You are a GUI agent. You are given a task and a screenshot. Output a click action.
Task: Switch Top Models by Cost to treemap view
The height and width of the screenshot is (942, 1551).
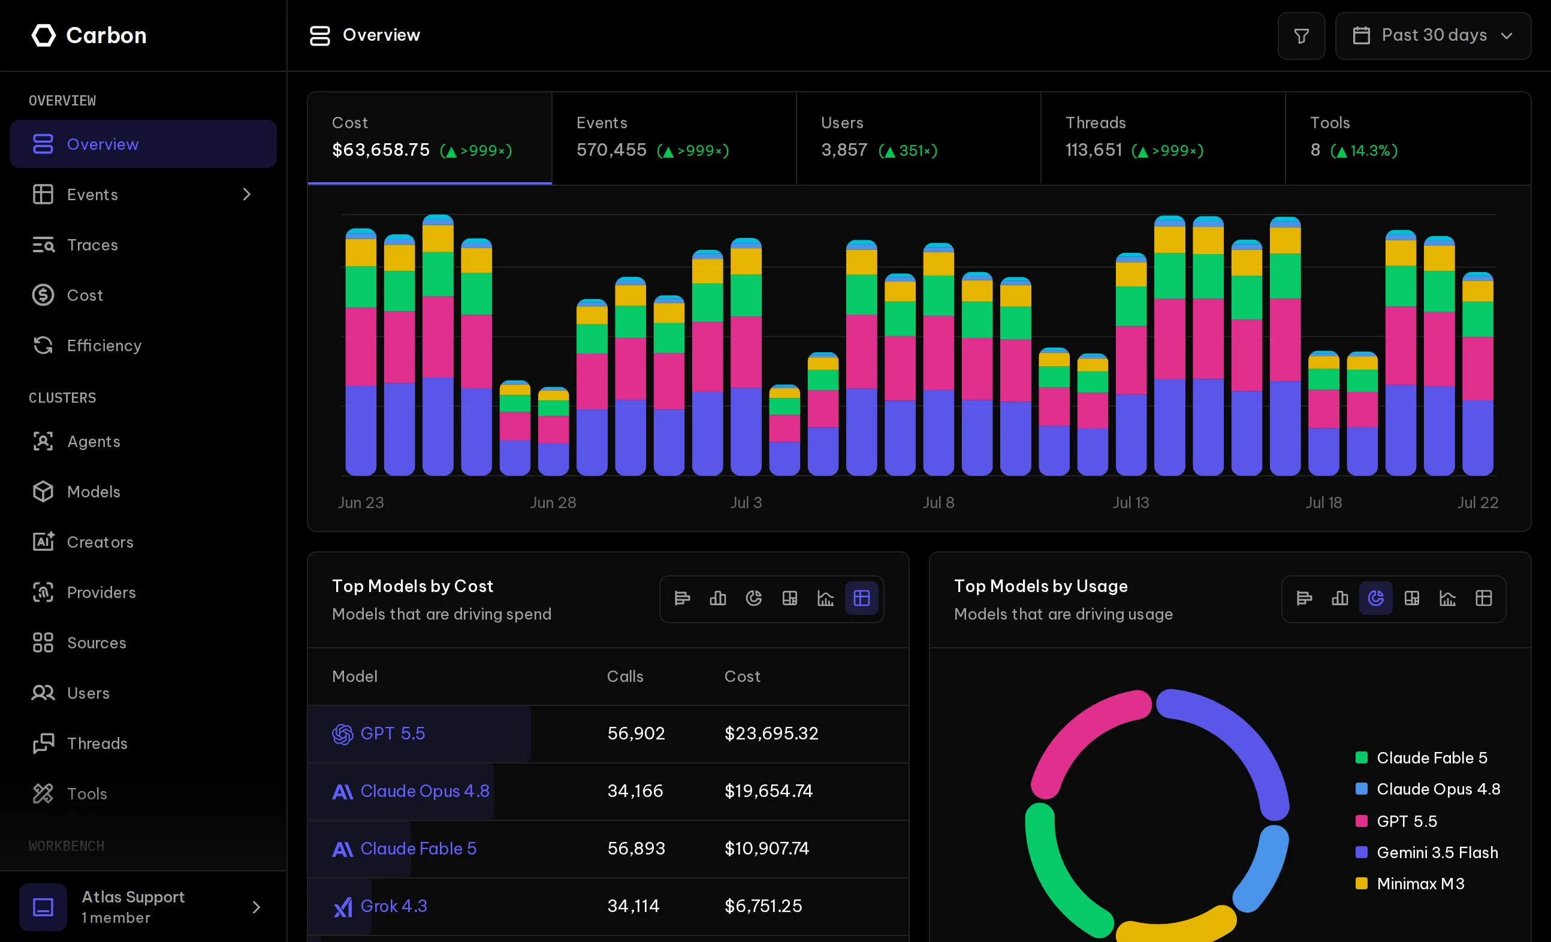tap(790, 599)
